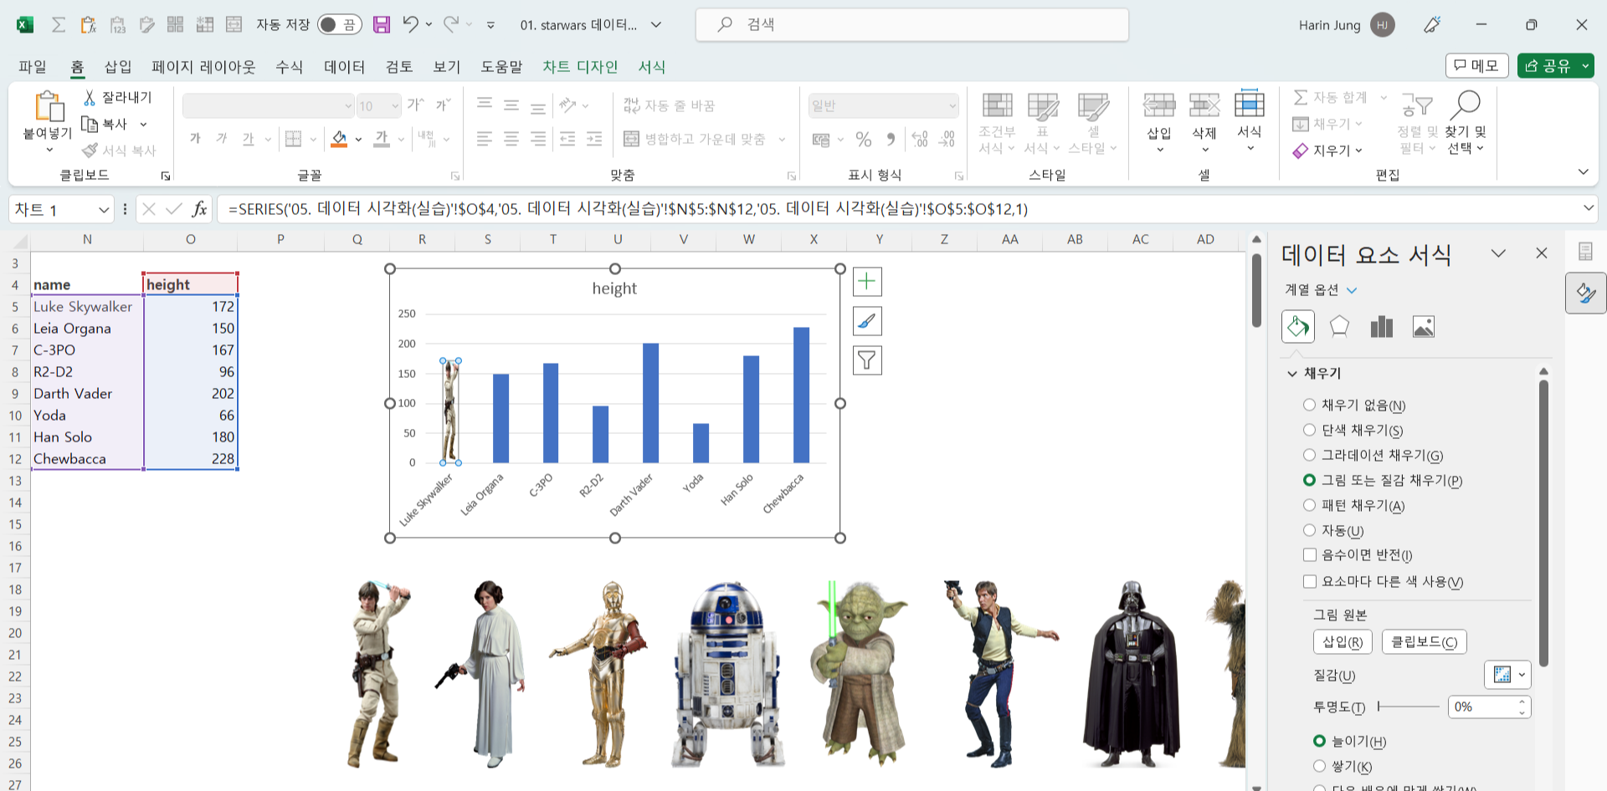Open the Chart Design ribbon tab
The image size is (1607, 791).
[580, 66]
